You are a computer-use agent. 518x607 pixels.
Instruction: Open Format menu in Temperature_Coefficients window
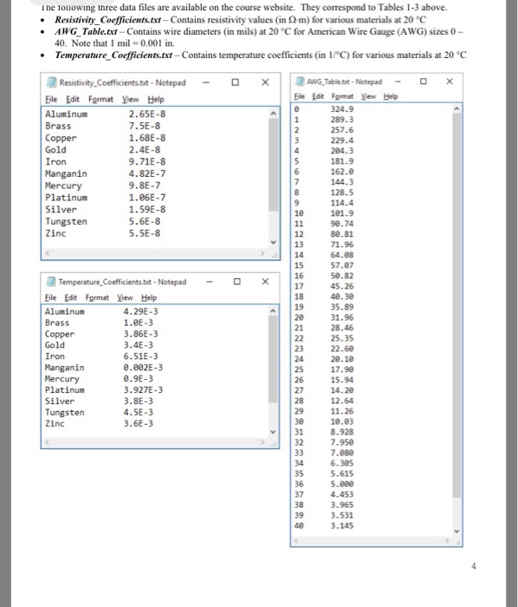(x=97, y=297)
